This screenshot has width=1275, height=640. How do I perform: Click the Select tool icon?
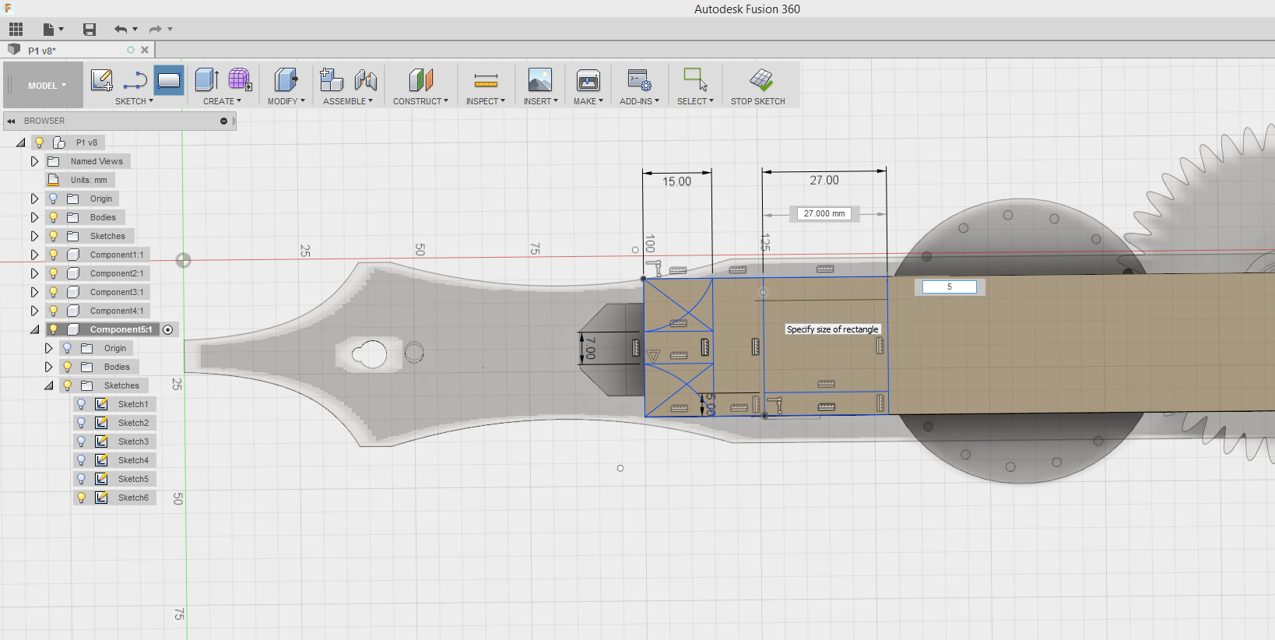click(x=695, y=79)
